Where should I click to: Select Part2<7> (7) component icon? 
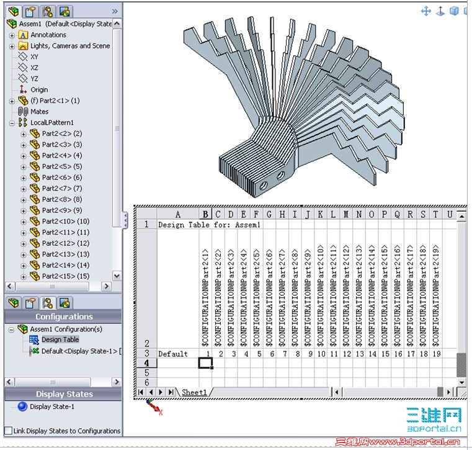(x=35, y=188)
